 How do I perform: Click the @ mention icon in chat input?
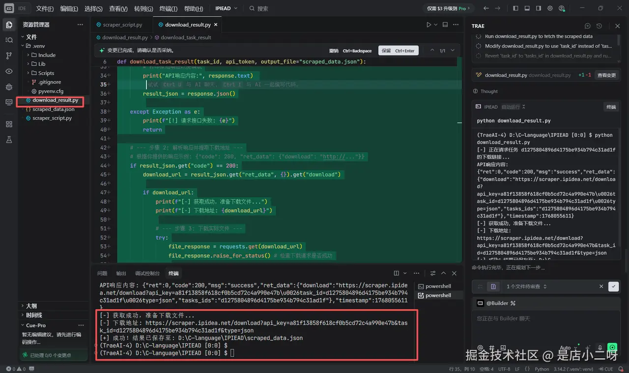pyautogui.click(x=480, y=347)
